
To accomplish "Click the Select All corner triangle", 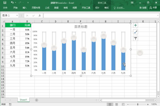I will click(x=3, y=21).
